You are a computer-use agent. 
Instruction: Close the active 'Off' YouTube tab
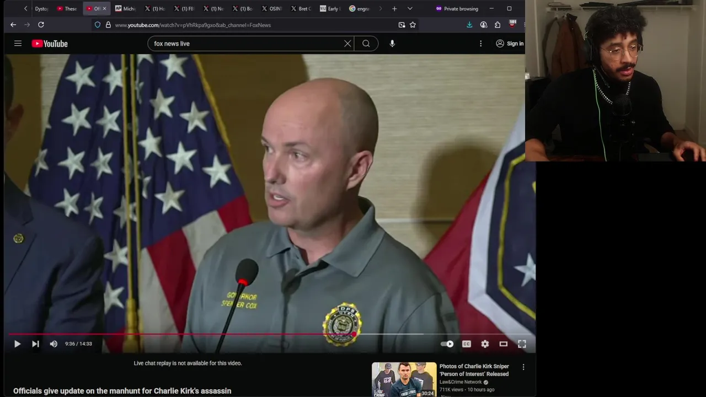(x=104, y=9)
